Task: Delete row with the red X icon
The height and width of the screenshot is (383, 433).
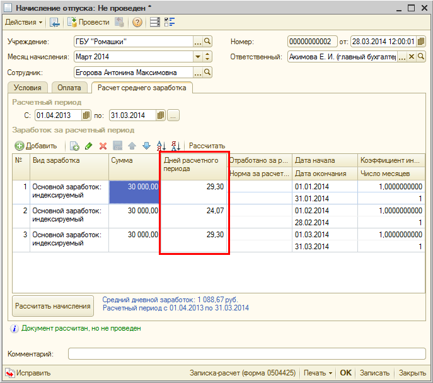Action: [103, 146]
